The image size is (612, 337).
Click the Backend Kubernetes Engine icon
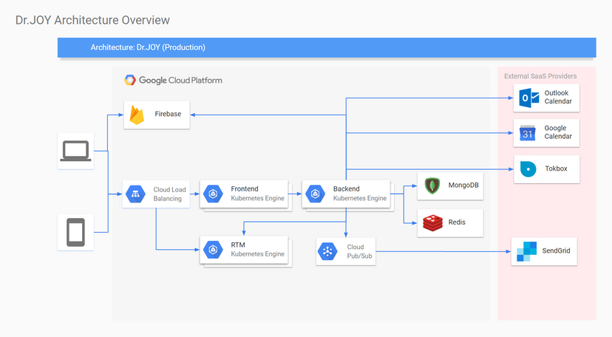tap(316, 194)
